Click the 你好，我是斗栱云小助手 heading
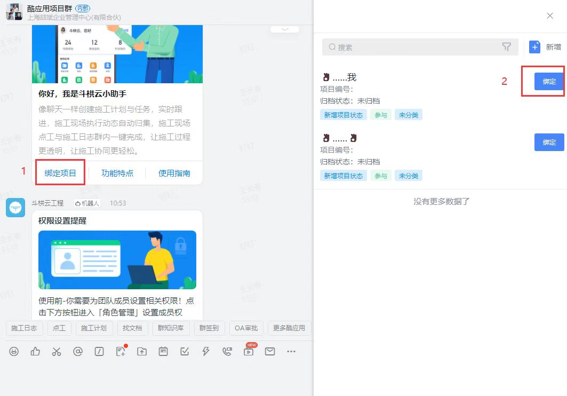 (83, 94)
